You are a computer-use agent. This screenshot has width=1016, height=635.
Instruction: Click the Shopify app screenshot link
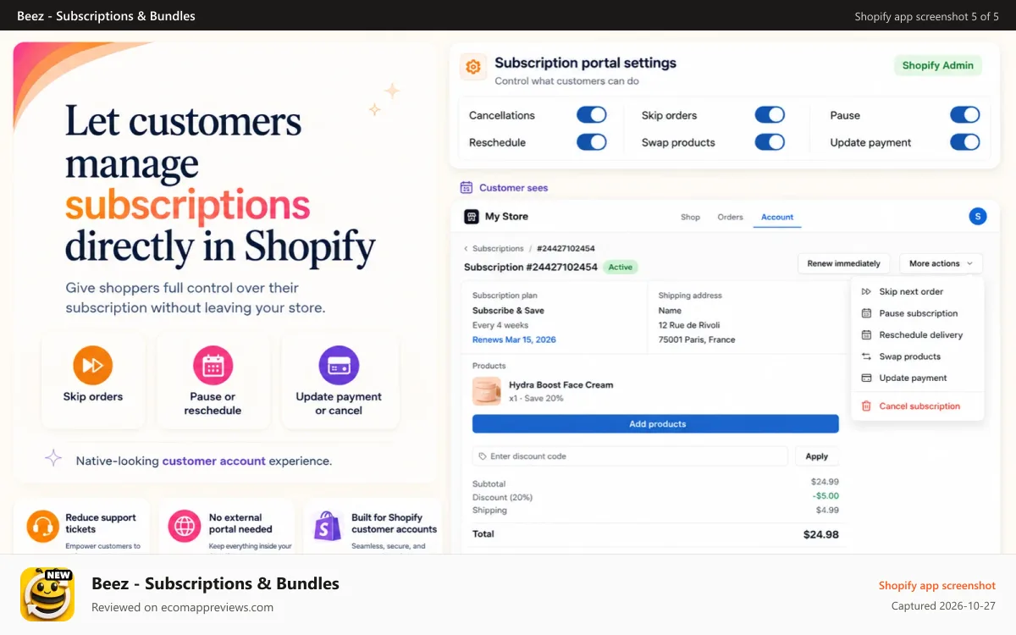tap(937, 585)
